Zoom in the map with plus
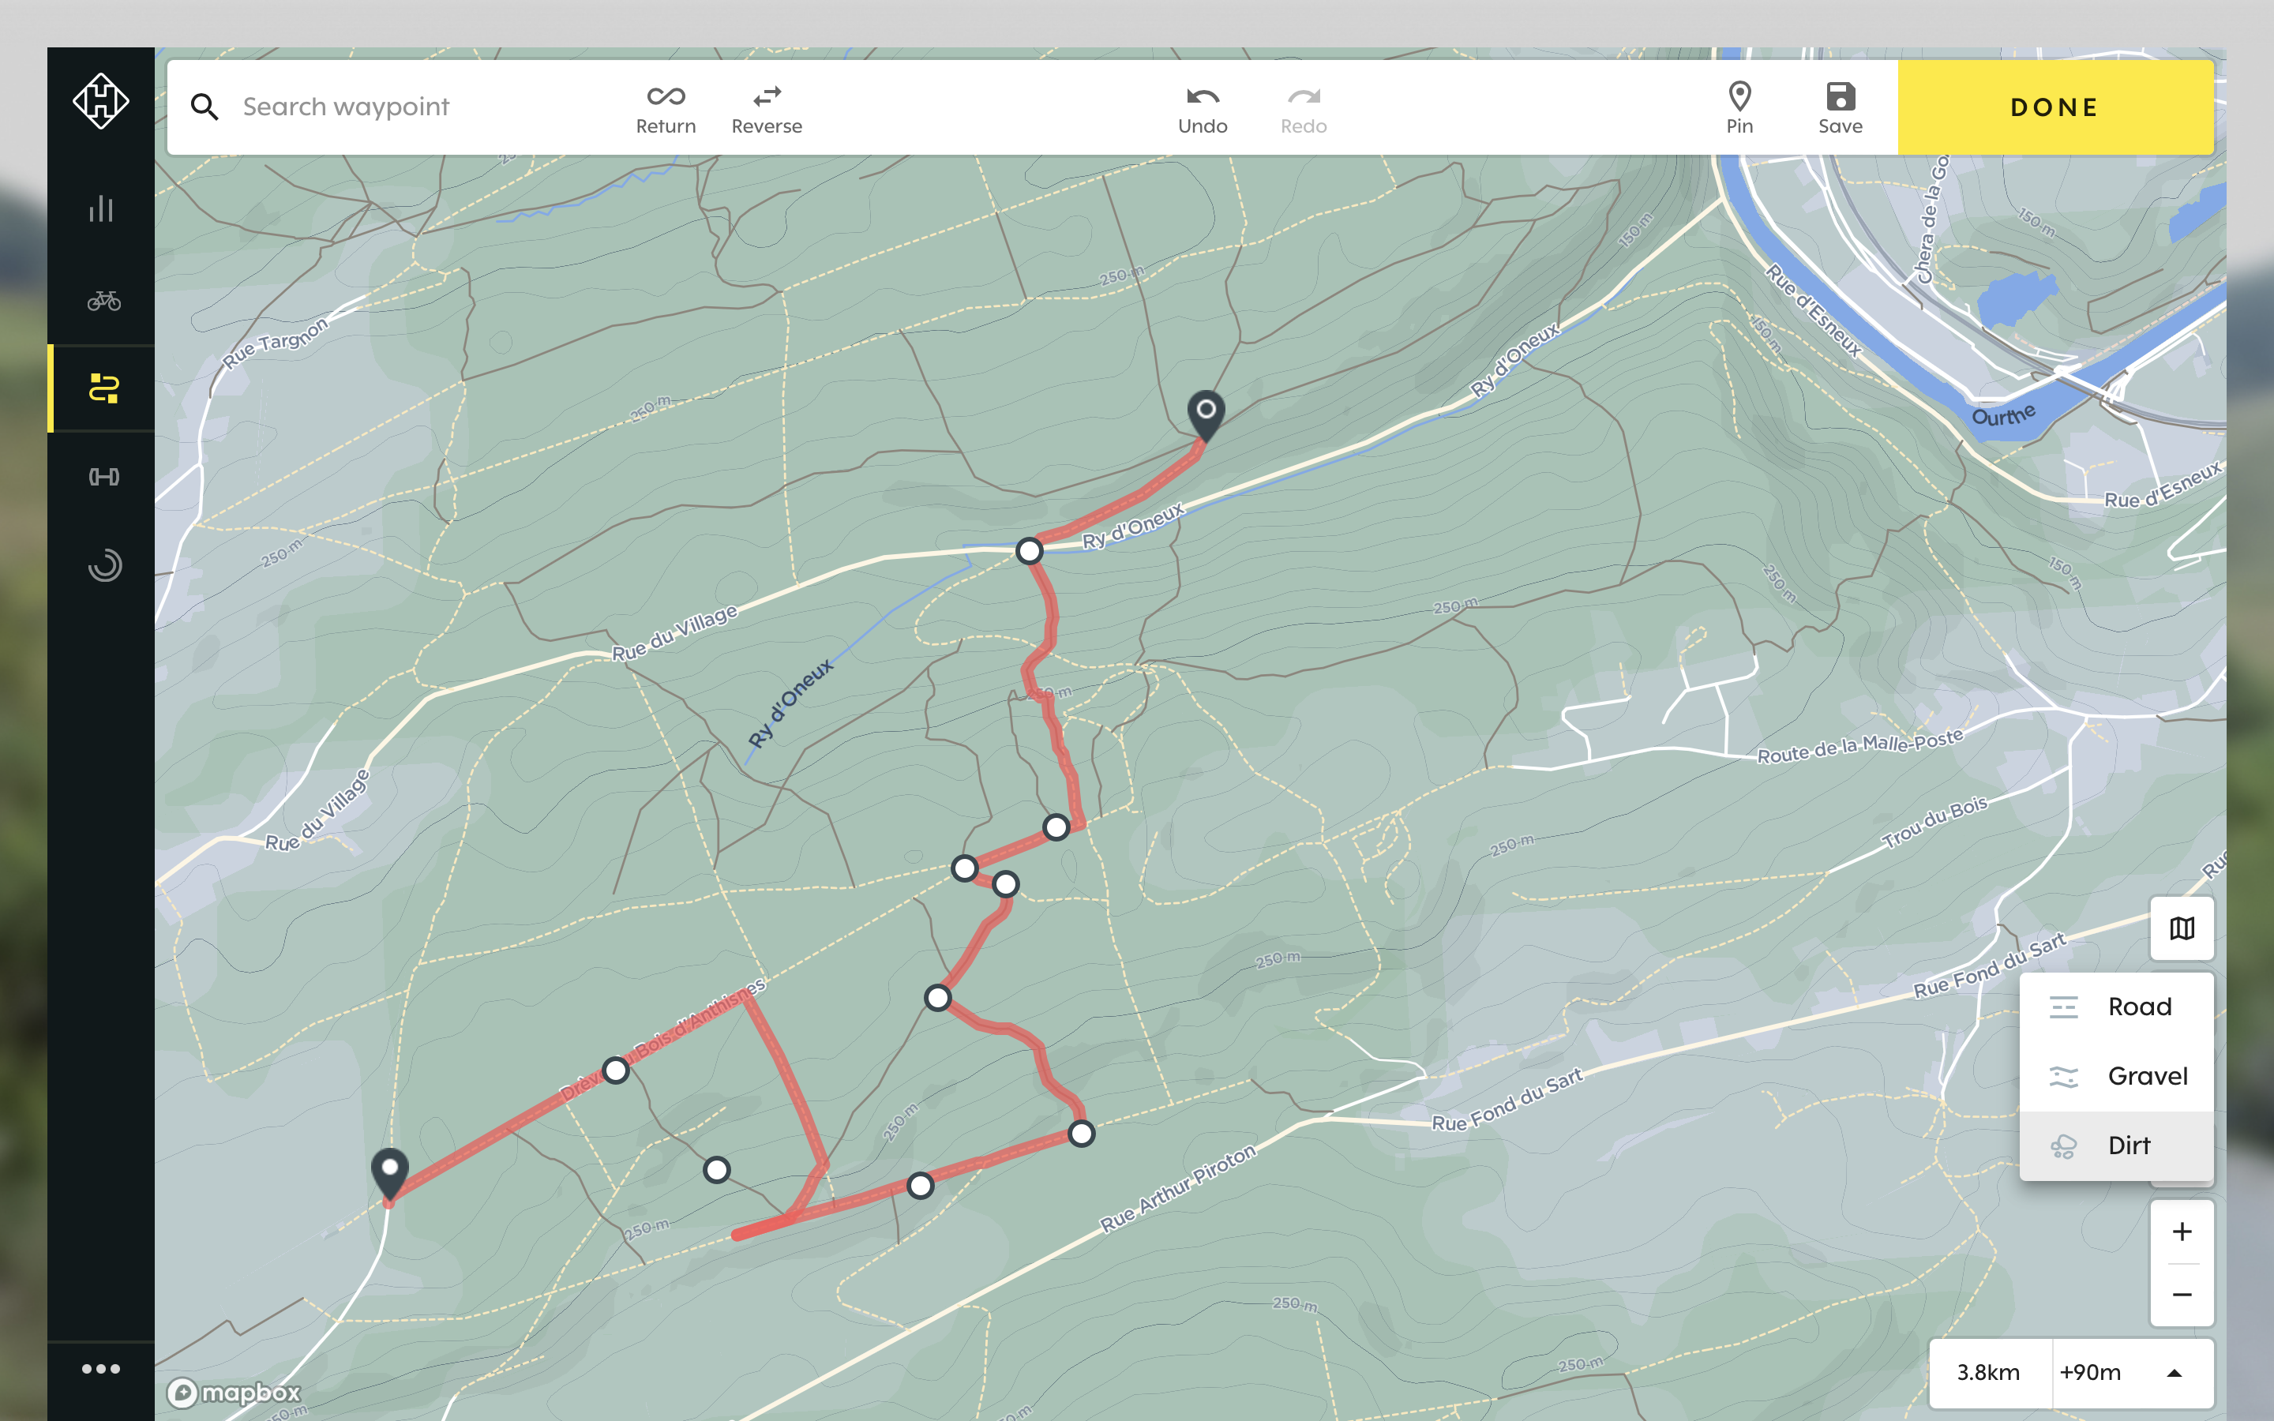Screen dimensions: 2274x1421 coord(2182,1232)
